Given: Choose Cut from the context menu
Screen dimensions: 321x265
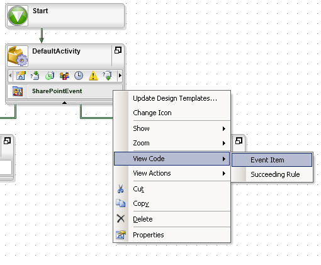Looking at the screenshot, I should pos(172,189).
